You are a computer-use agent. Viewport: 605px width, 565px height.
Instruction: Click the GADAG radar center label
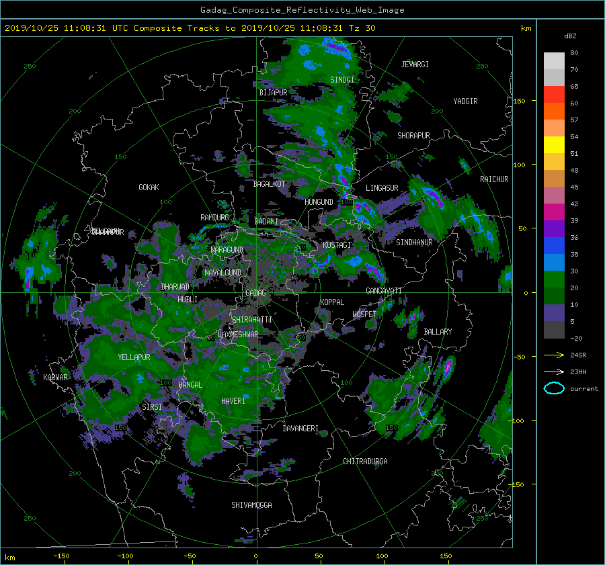pyautogui.click(x=255, y=293)
